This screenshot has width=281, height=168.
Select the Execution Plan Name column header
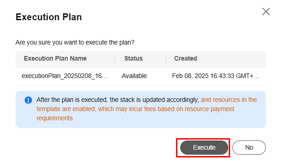(55, 58)
